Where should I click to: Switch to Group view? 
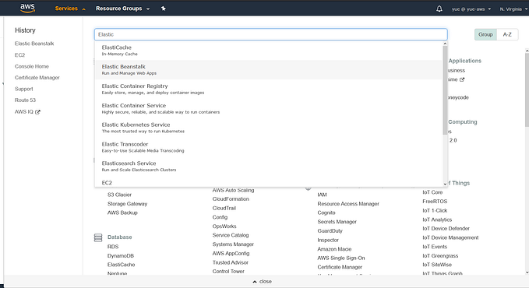point(485,34)
